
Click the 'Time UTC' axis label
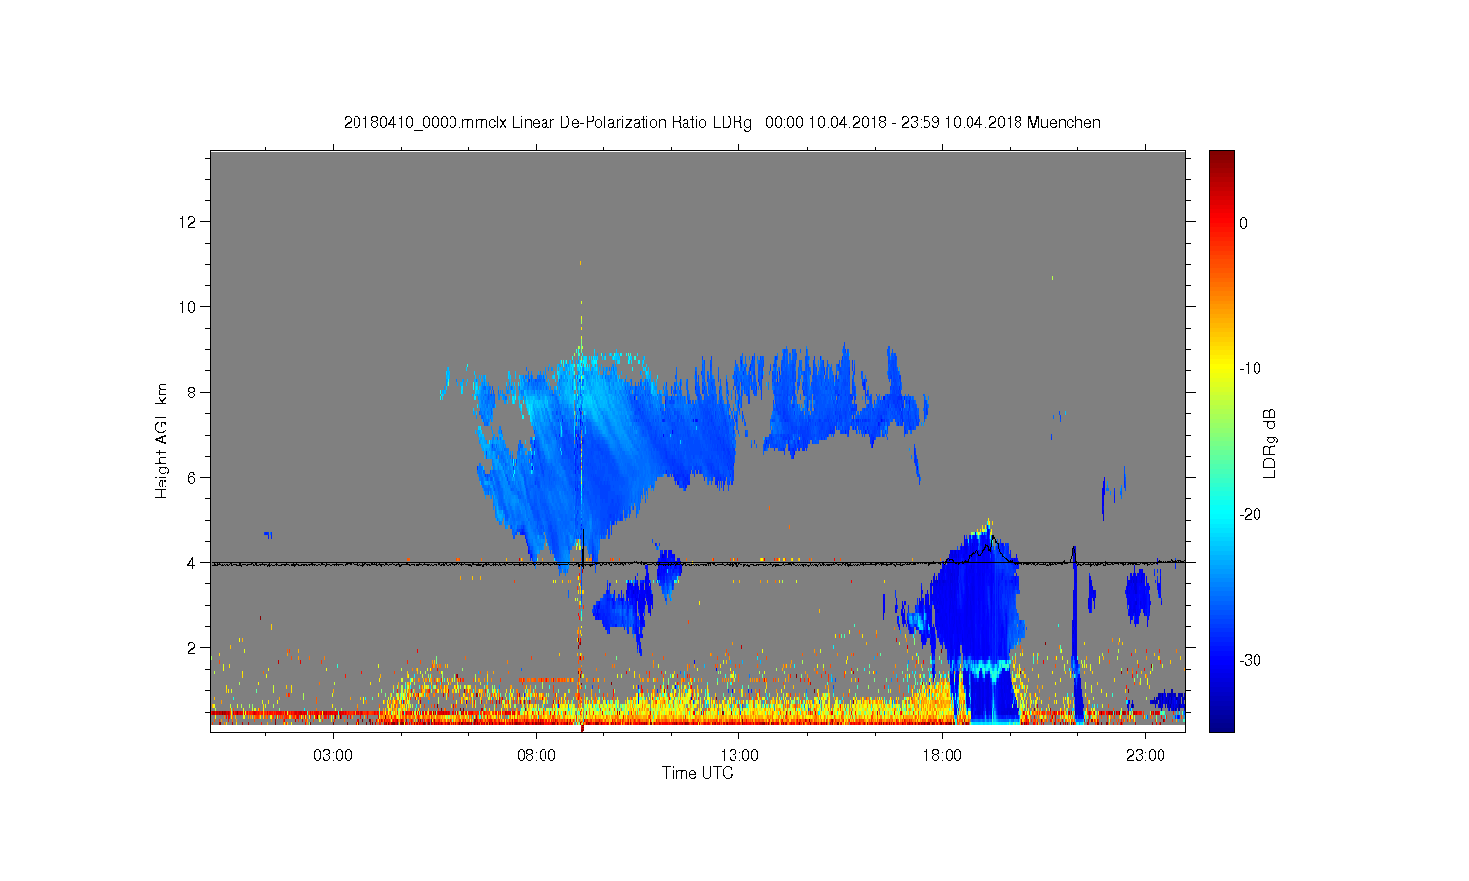697,773
